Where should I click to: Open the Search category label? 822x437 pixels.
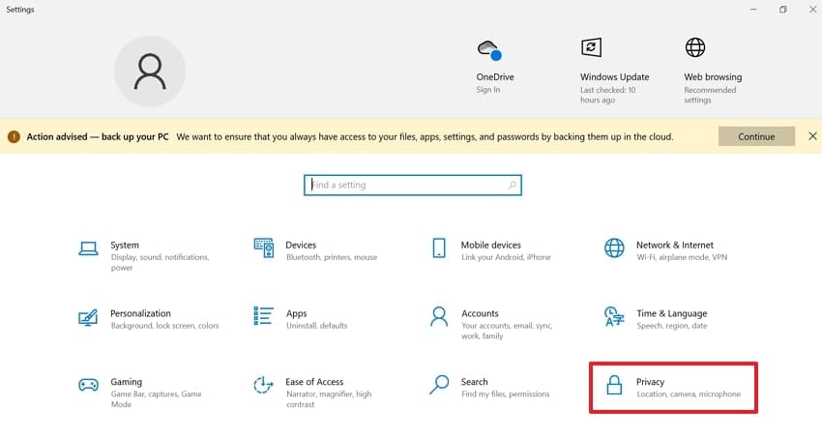(475, 382)
